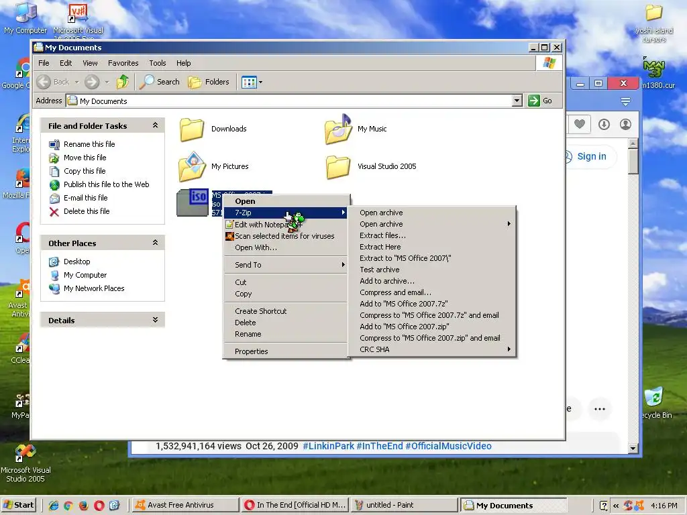687x515 pixels.
Task: Choose Edit with Notepad++ context entry
Action: tap(285, 224)
